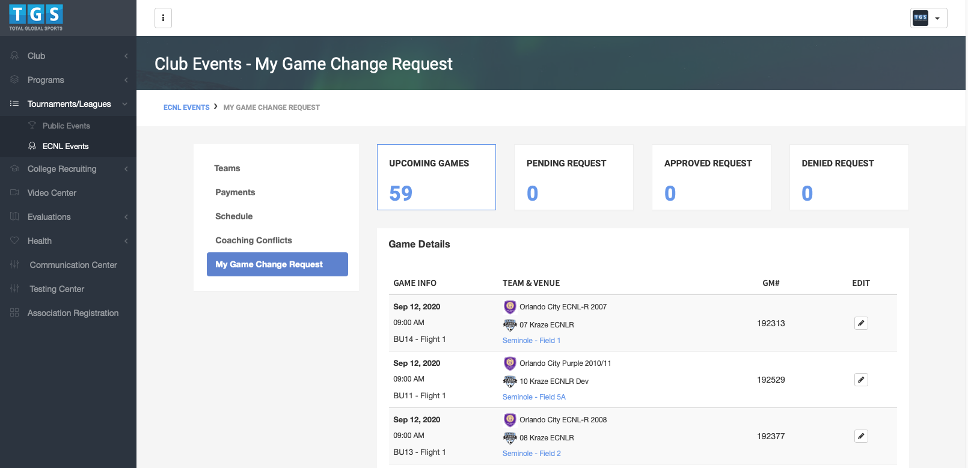Collapse the Tournaments/Leagues menu
The height and width of the screenshot is (468, 968).
pyautogui.click(x=68, y=104)
